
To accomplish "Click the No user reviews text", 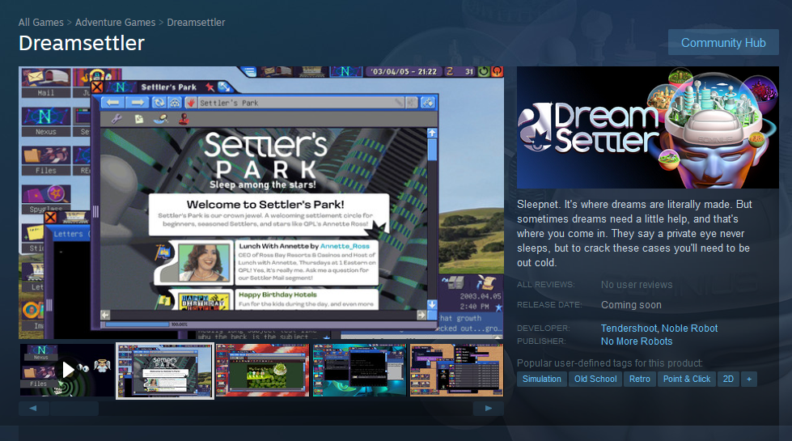I will pyautogui.click(x=637, y=285).
